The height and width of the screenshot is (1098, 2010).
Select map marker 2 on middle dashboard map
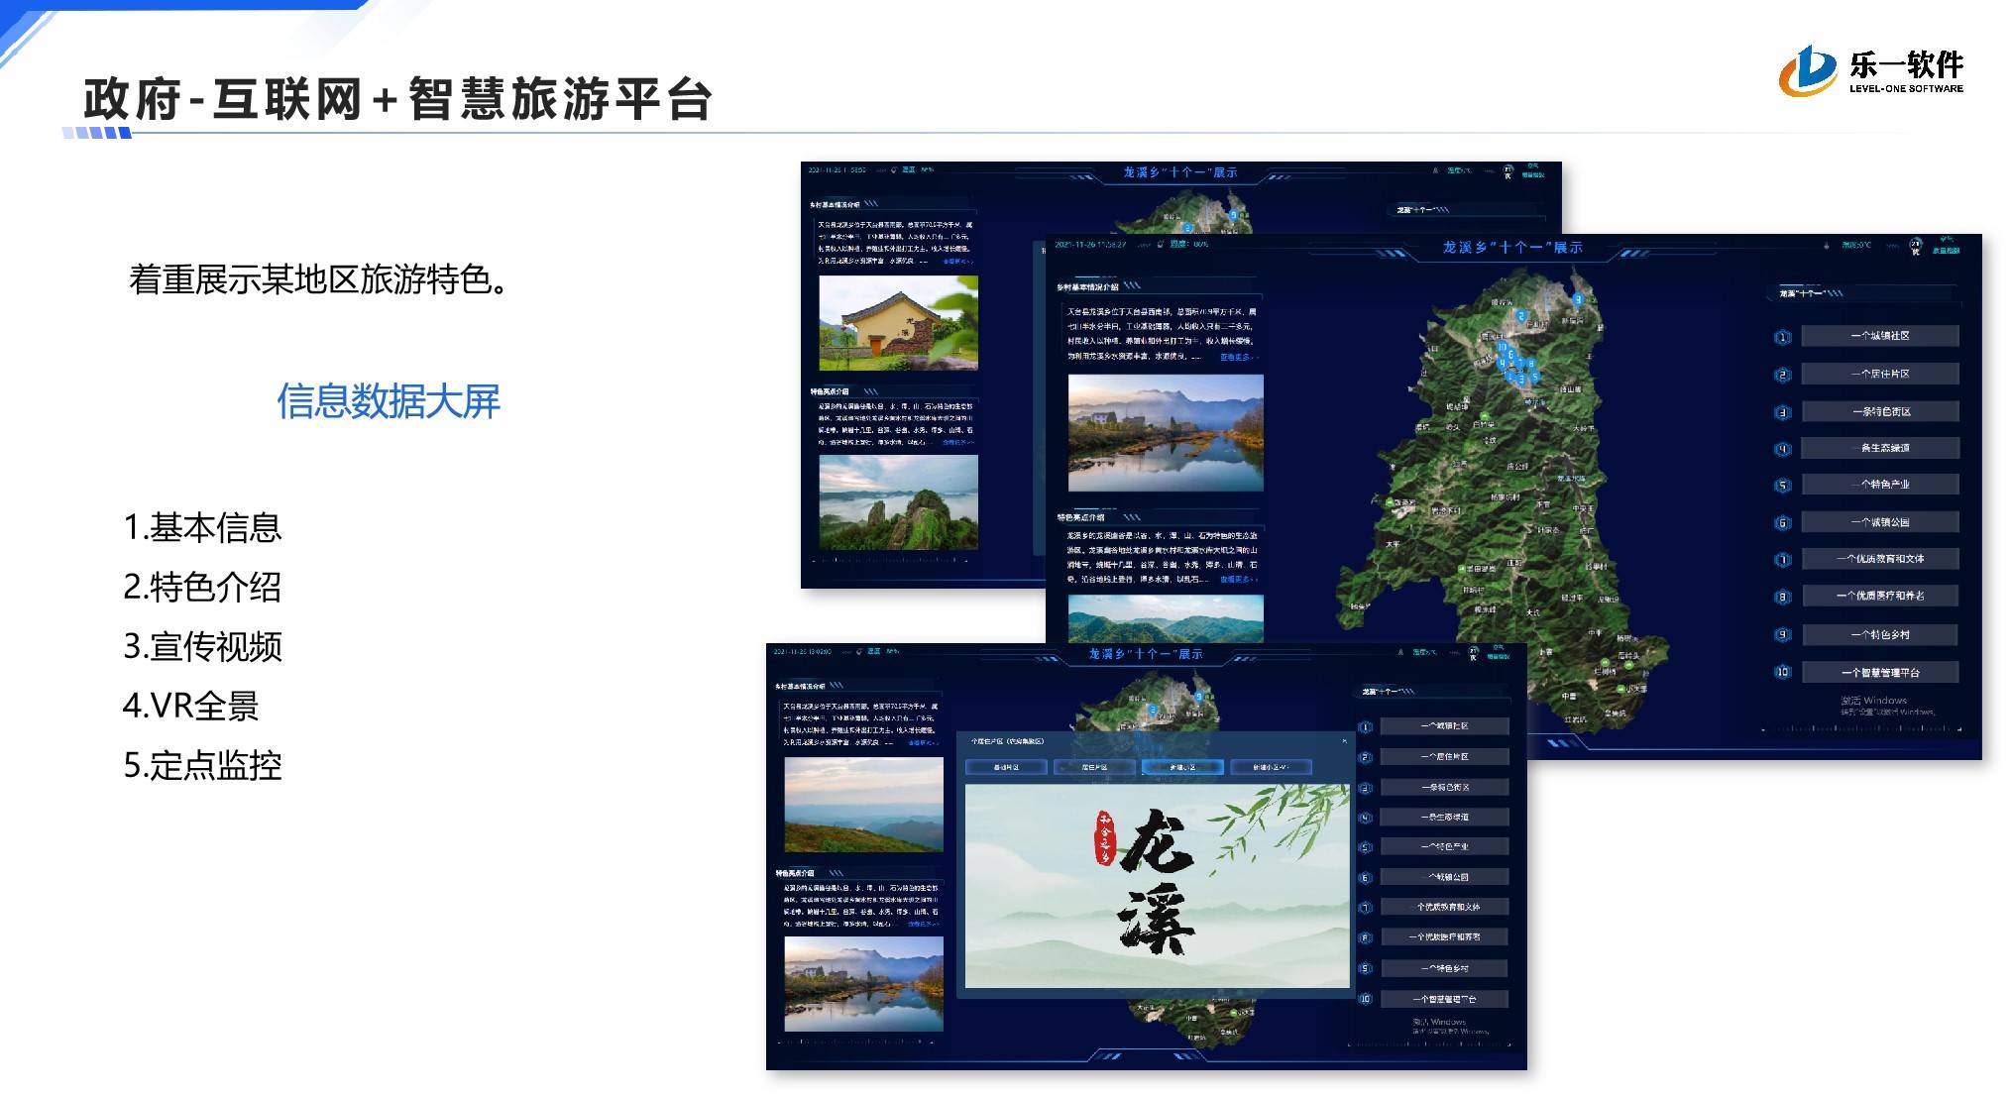1521,316
